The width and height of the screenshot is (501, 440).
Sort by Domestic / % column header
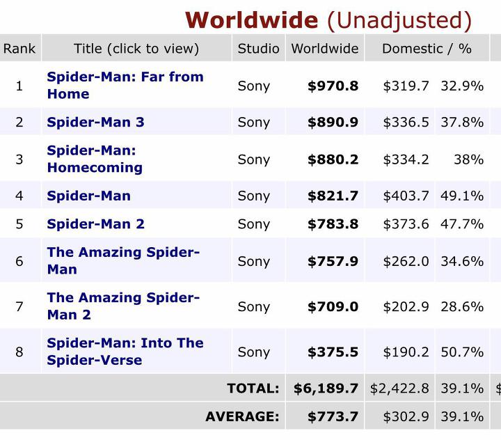coord(427,48)
